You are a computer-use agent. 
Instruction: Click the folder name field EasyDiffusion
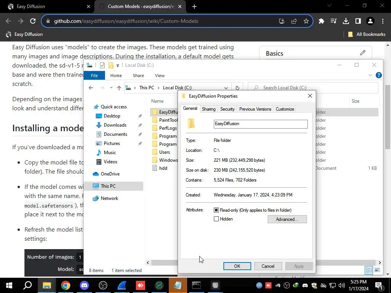tap(260, 124)
